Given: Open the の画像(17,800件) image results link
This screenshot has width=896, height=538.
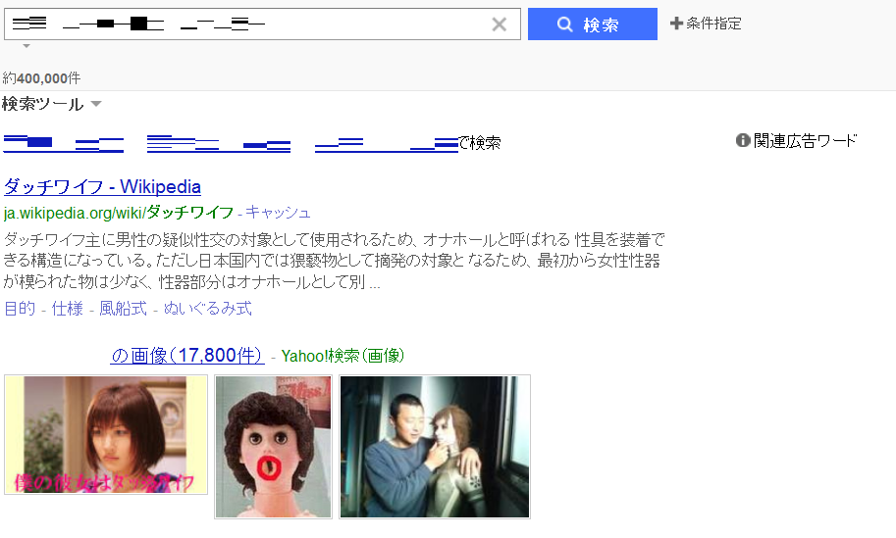Looking at the screenshot, I should pyautogui.click(x=186, y=355).
